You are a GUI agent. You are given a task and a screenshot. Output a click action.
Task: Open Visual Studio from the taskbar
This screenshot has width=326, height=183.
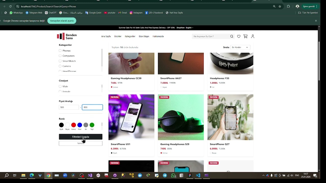pos(90,175)
